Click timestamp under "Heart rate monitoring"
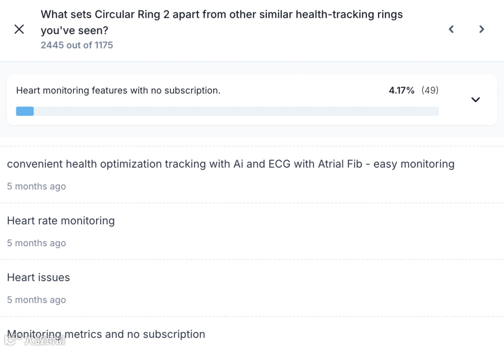 coord(36,243)
